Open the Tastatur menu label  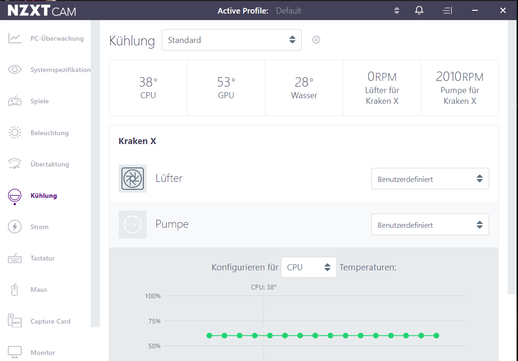click(x=43, y=258)
